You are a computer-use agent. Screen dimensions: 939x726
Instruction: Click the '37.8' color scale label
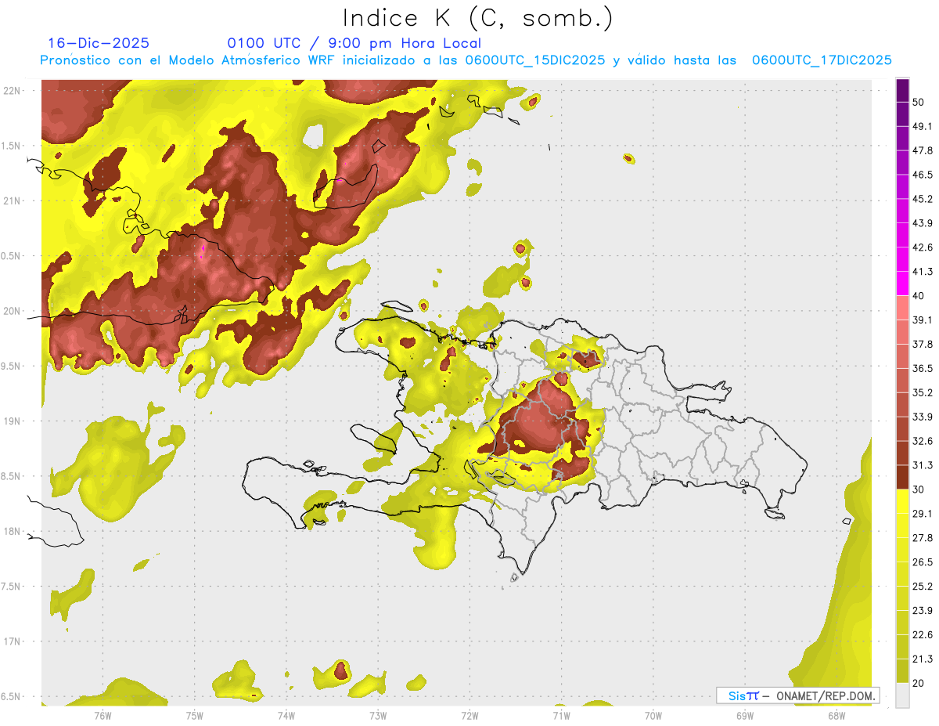(x=923, y=345)
